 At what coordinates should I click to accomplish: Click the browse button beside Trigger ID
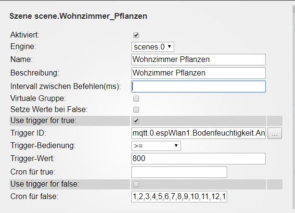pyautogui.click(x=274, y=133)
